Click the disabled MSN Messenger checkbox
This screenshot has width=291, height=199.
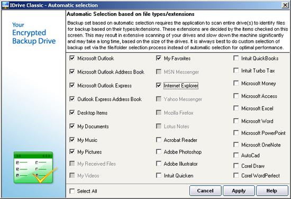pos(159,72)
